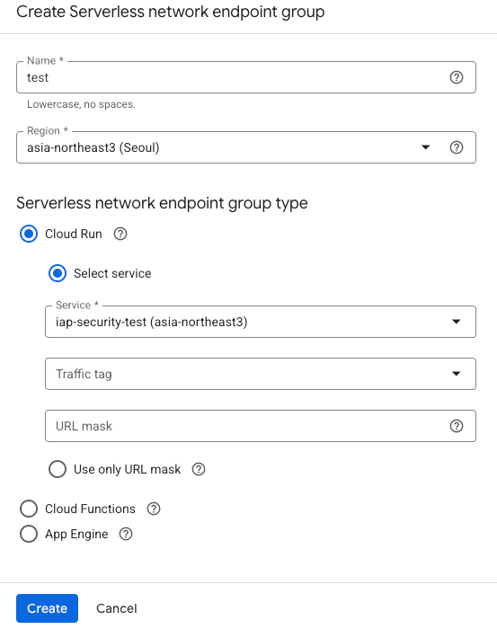
Task: Expand the Region dropdown arrow
Action: tap(425, 147)
